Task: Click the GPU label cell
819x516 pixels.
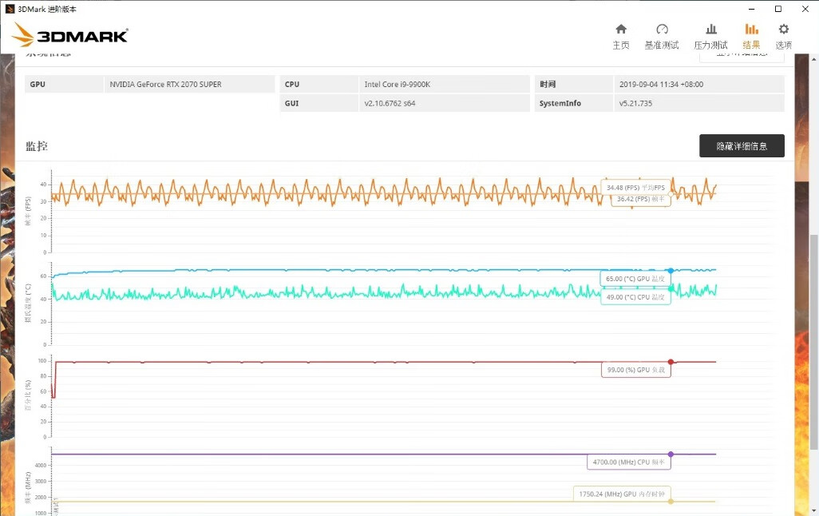Action: 64,84
